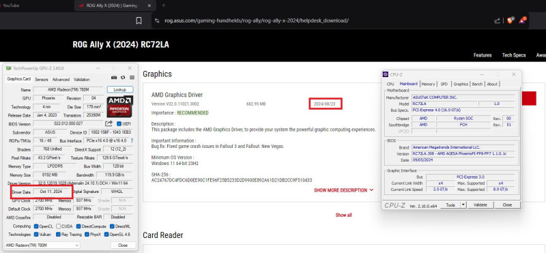Click the browser address bar URL
The image size is (546, 253).
[x=257, y=20]
